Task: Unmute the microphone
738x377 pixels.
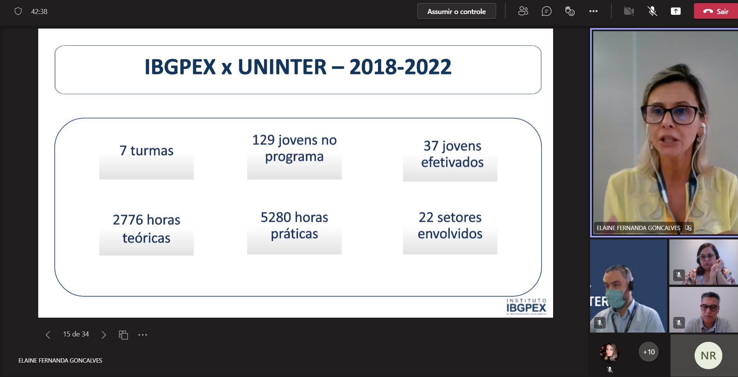Action: pos(652,11)
